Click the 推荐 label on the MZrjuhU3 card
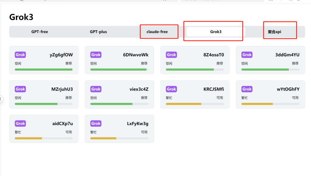 click(x=69, y=98)
